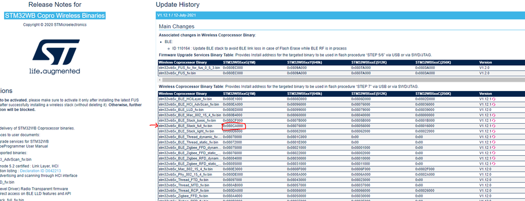
Task: Select stm32wb5x_BLE_LLD_fw.bin file name
Action: point(181,110)
